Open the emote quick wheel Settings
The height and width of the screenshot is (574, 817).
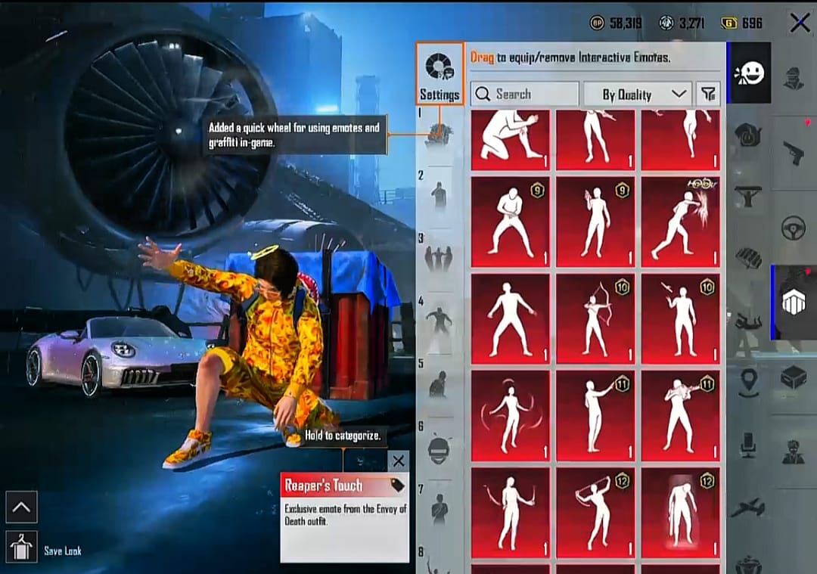tap(440, 74)
